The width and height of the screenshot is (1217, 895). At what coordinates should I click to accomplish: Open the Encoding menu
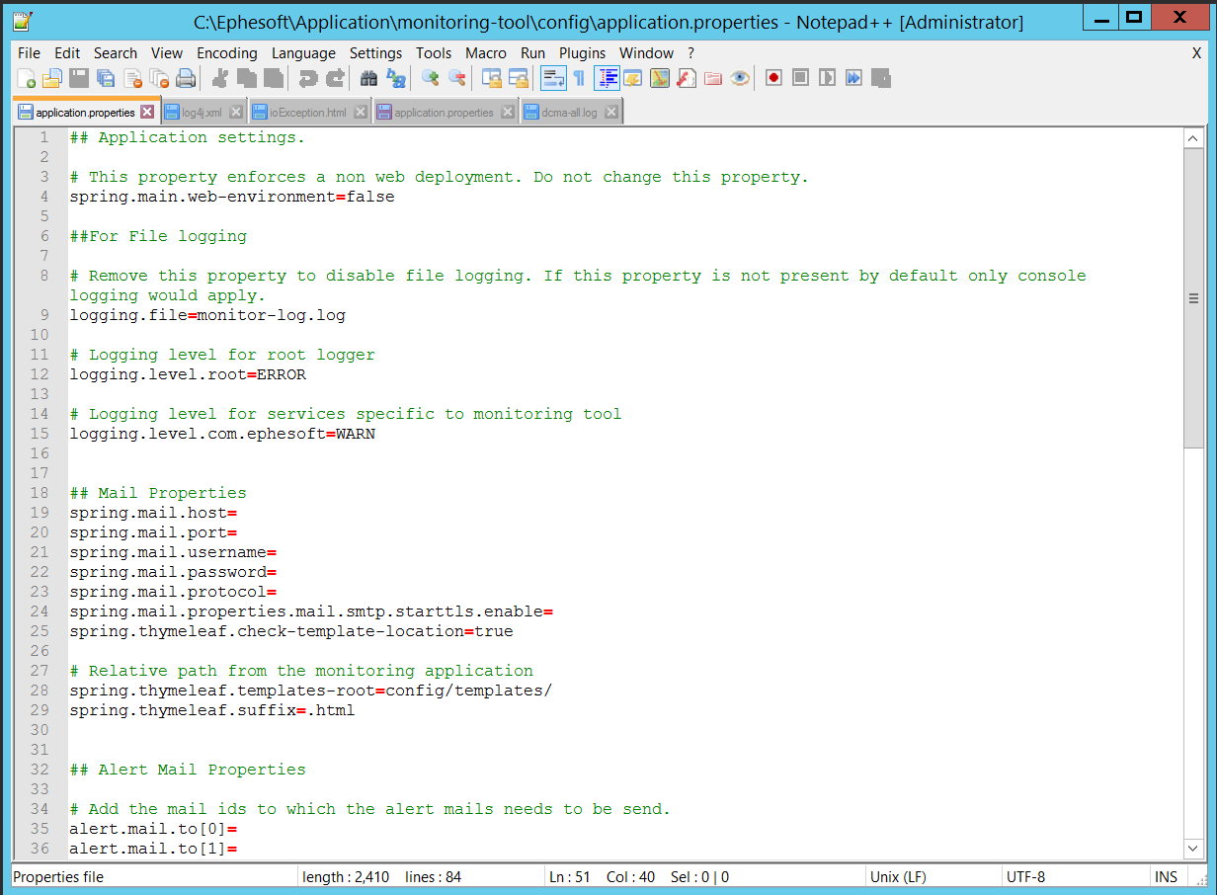[227, 53]
